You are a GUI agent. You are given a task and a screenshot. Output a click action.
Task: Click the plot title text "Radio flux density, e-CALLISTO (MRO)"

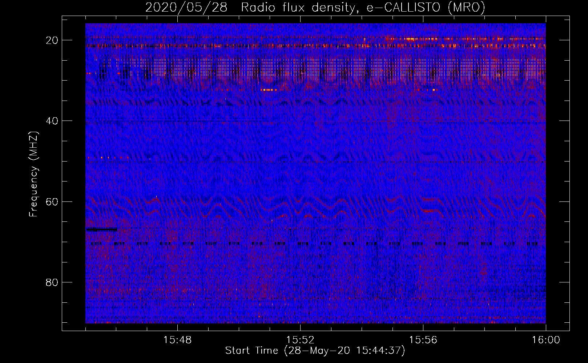pyautogui.click(x=363, y=7)
